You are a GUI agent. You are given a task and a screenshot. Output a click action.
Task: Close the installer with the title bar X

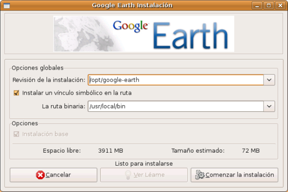pos(280,5)
